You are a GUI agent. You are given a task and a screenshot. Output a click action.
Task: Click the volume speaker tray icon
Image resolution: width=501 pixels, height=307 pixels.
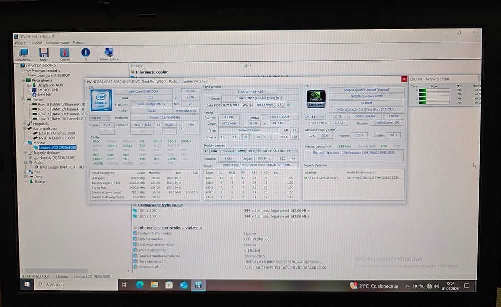(436, 286)
